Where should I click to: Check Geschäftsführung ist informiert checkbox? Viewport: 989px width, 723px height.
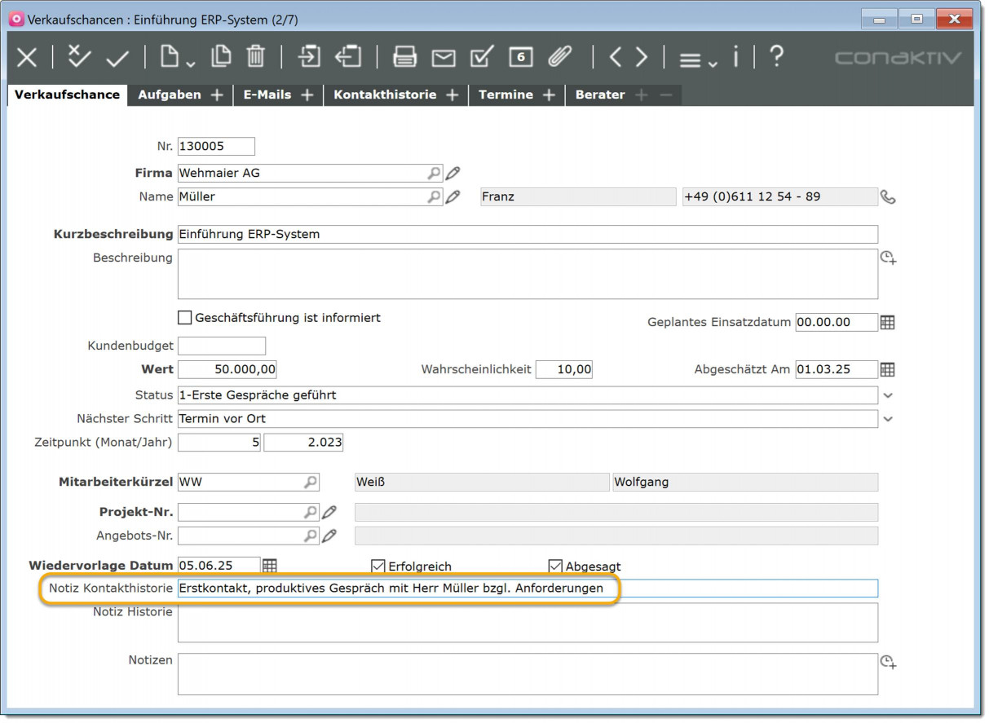pos(185,318)
